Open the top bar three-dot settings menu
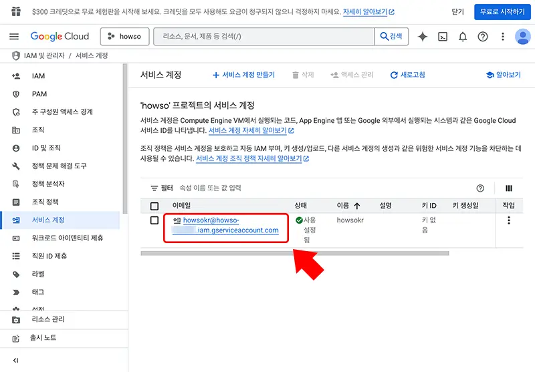The image size is (535, 372). [x=503, y=37]
